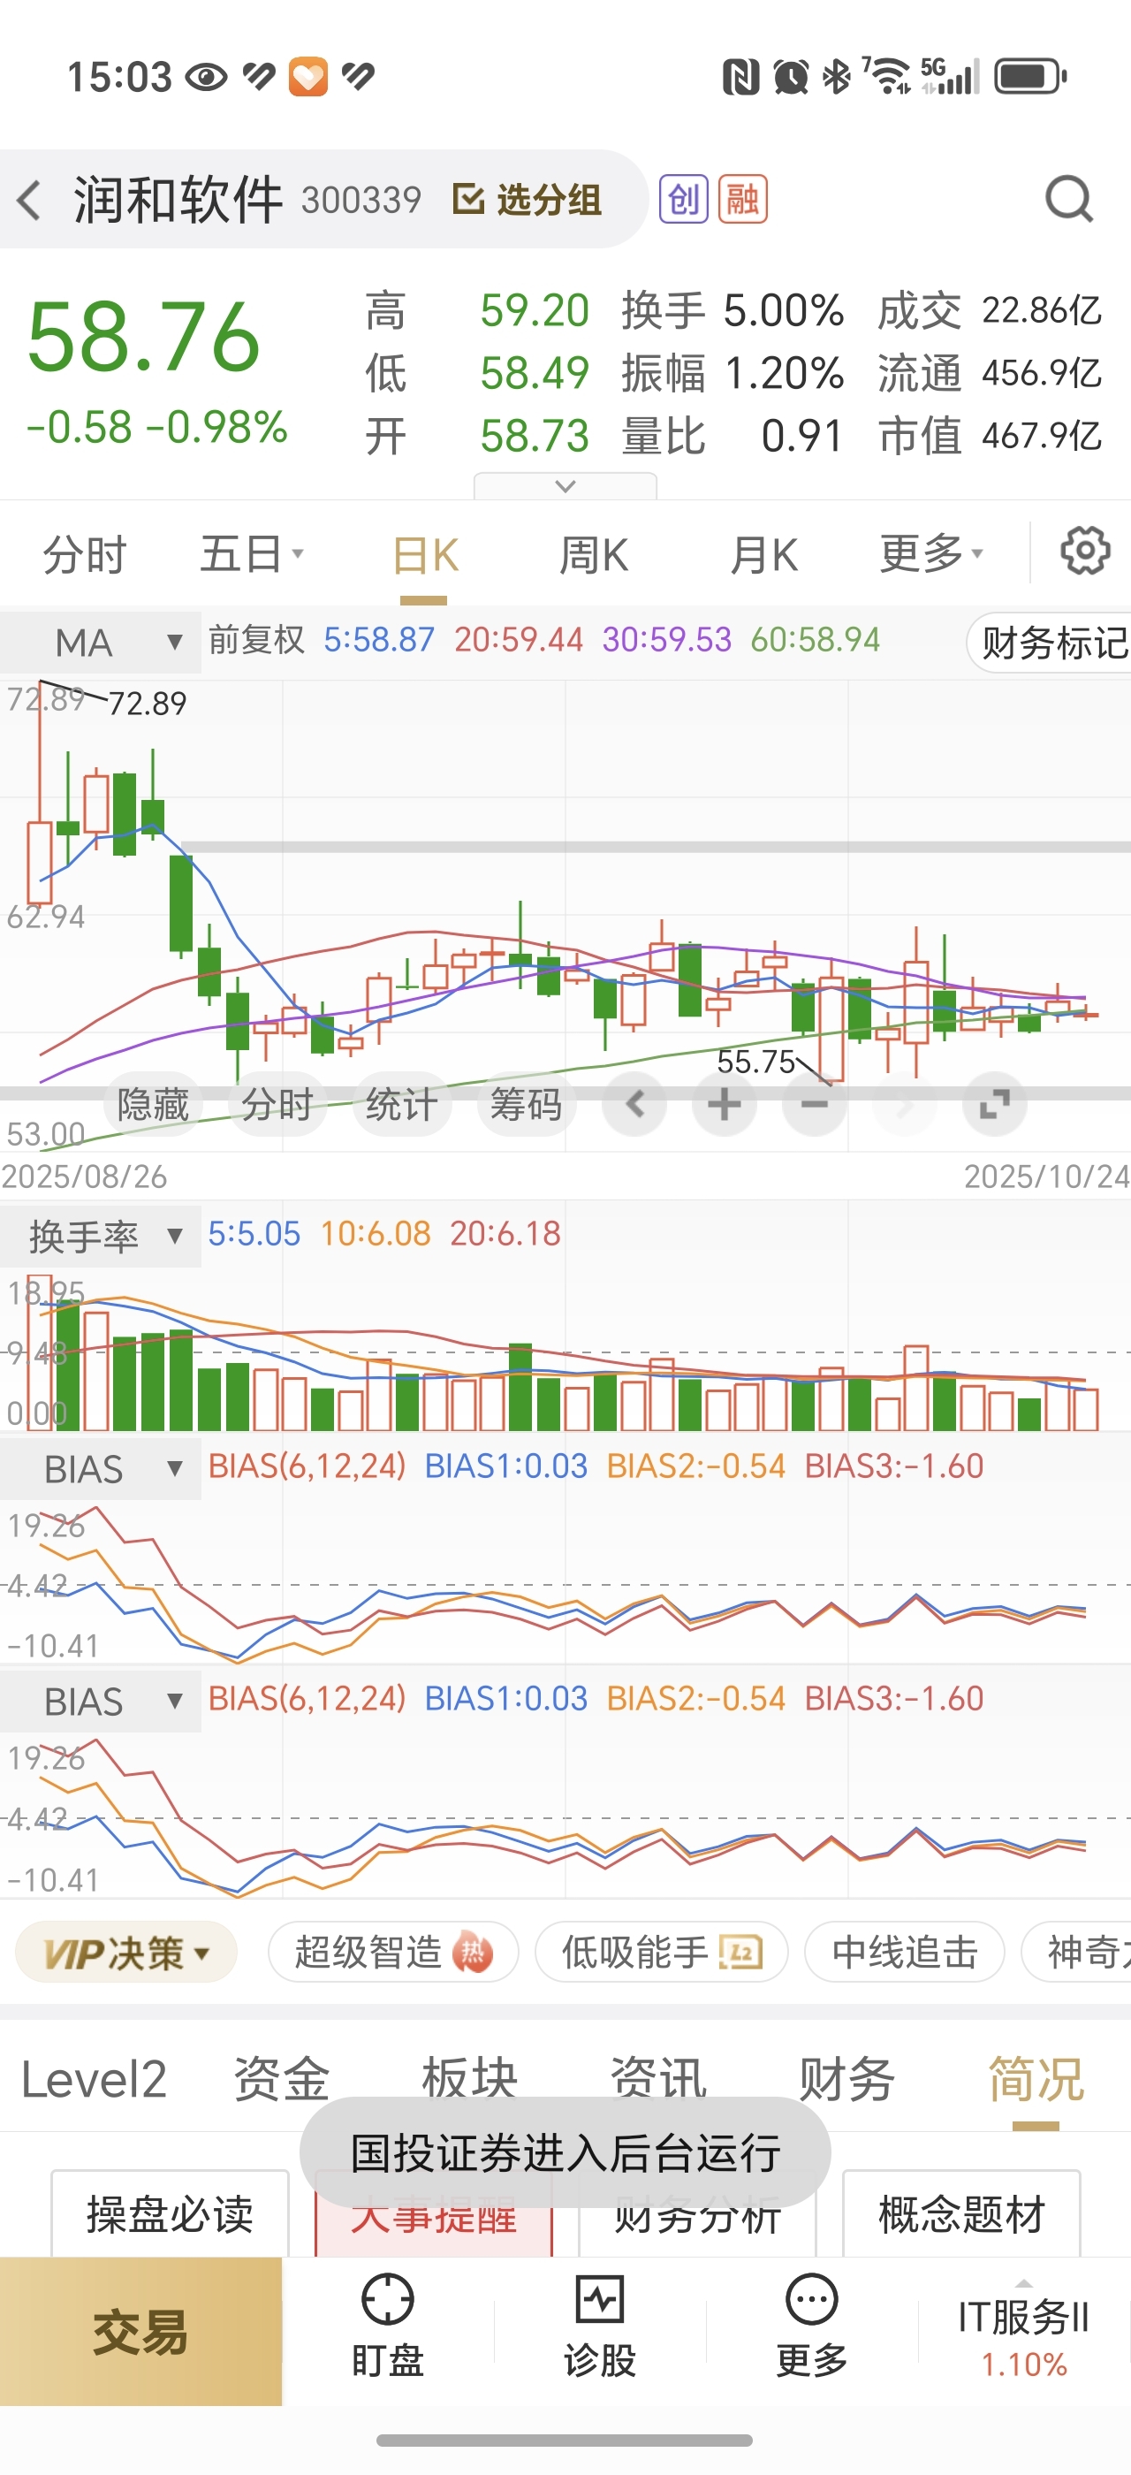
Task: Tap the 20-day MA value 20:59.44
Action: [519, 640]
